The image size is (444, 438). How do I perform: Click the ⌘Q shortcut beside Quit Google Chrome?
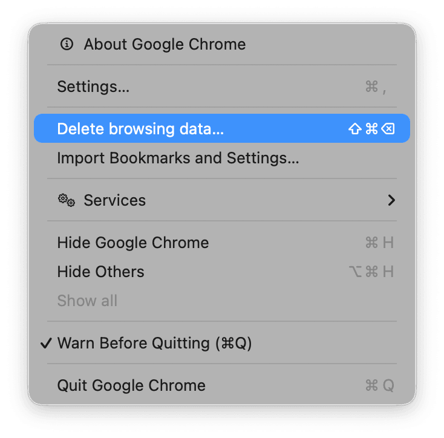tap(379, 385)
